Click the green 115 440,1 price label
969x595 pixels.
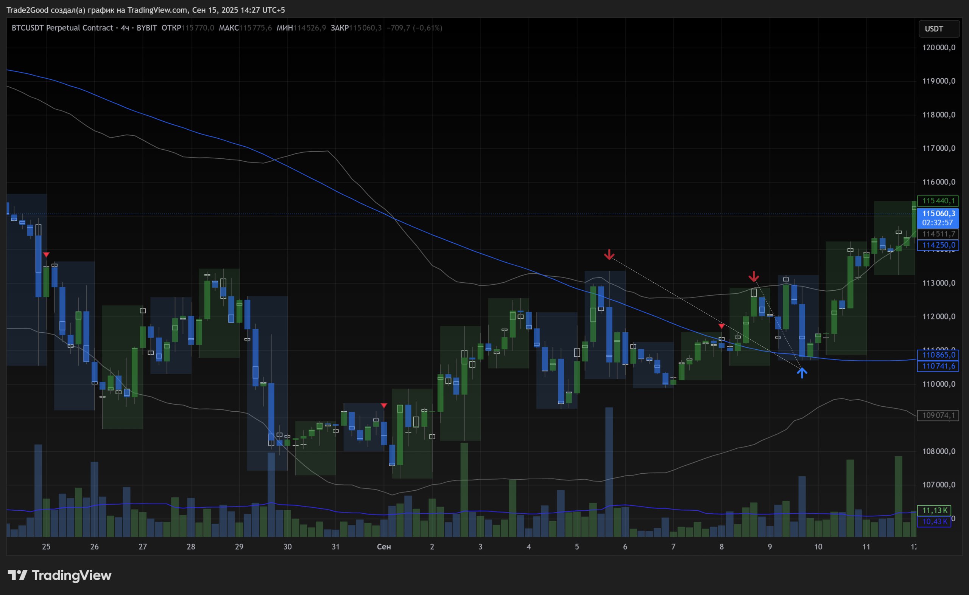point(938,201)
